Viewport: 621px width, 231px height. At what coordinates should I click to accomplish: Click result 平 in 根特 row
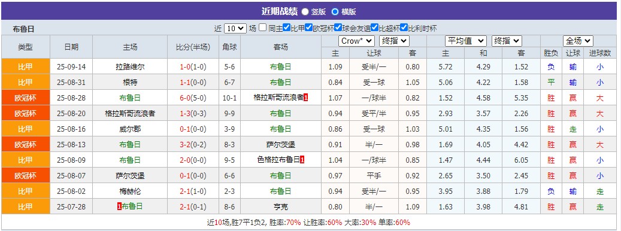point(551,82)
